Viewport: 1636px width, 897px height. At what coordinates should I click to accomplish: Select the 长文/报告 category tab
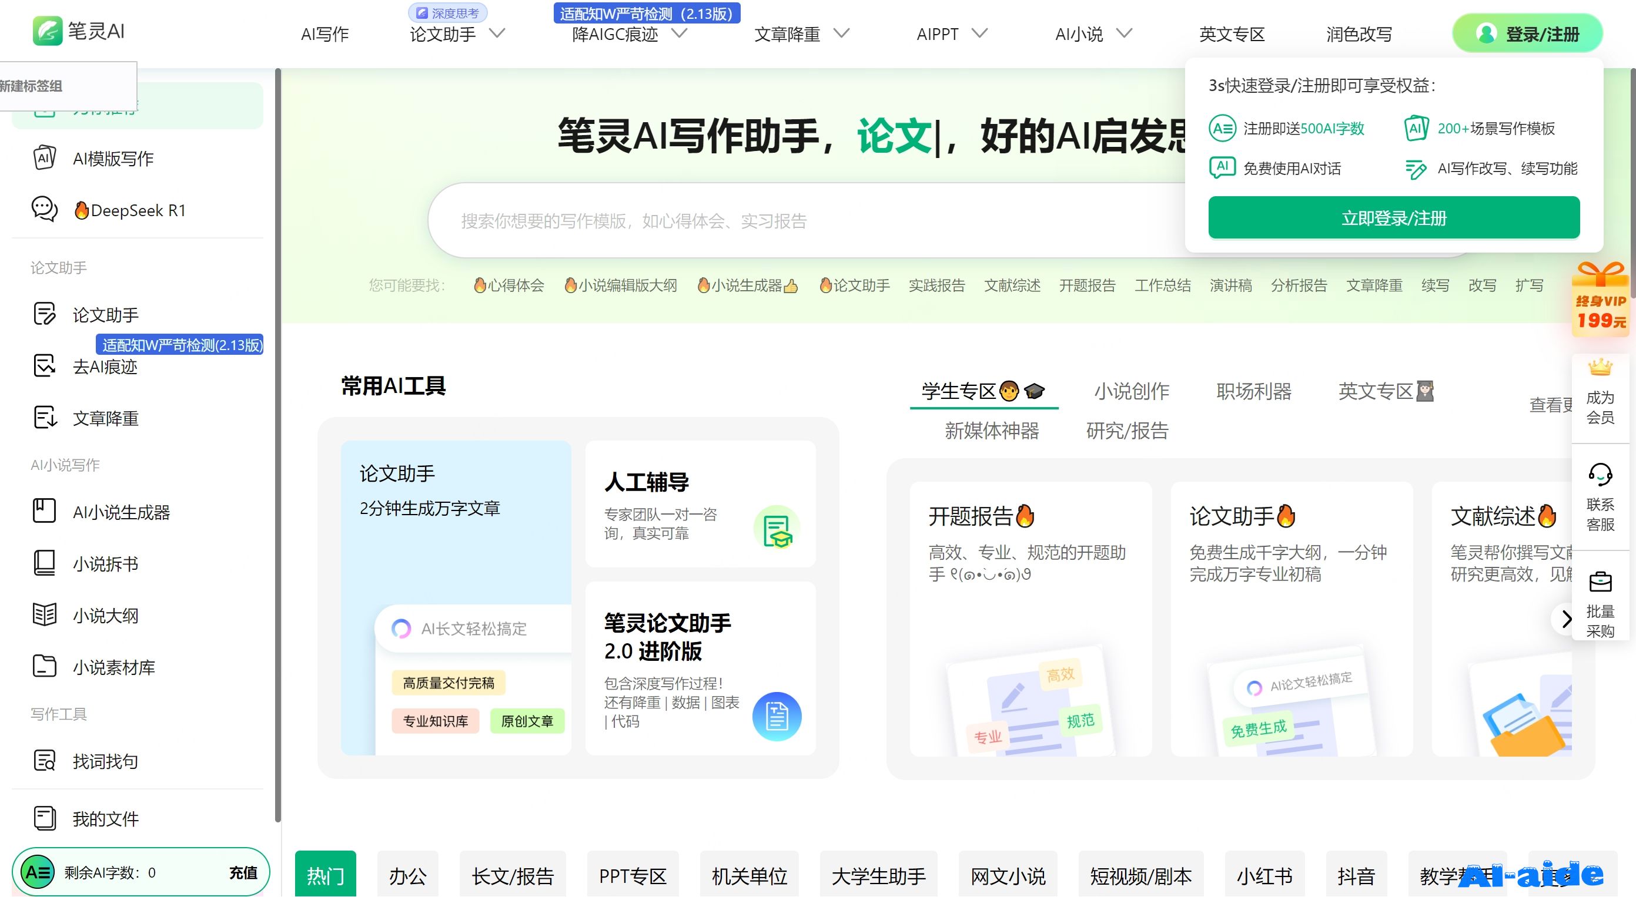(x=513, y=875)
